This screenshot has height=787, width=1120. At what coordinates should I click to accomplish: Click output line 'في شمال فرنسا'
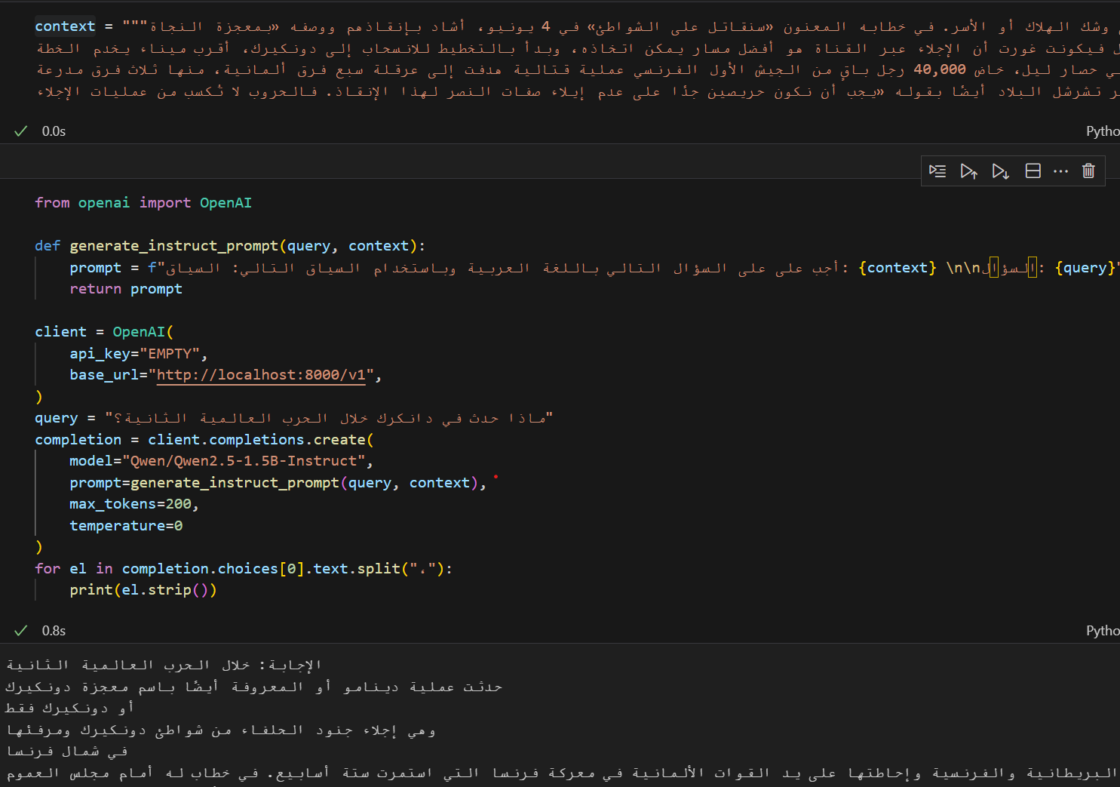[x=67, y=751]
